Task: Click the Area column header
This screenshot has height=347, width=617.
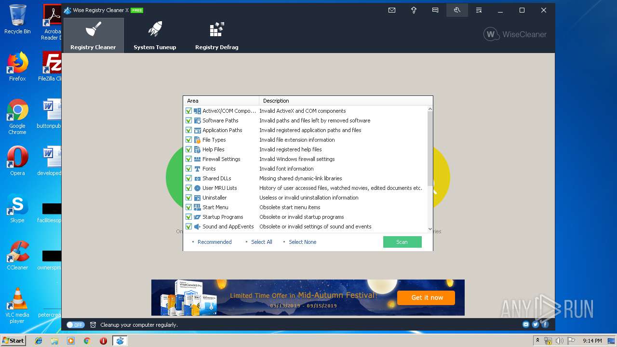Action: 221,101
